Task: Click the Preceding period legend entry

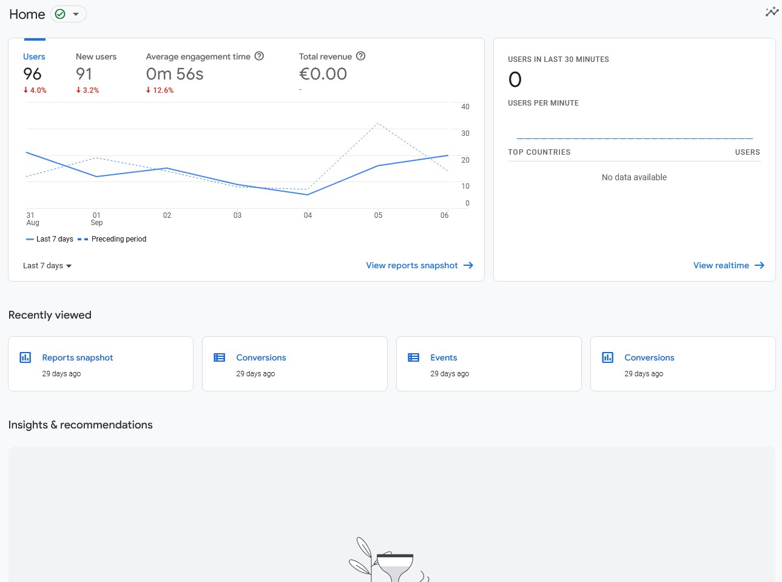Action: click(x=118, y=239)
